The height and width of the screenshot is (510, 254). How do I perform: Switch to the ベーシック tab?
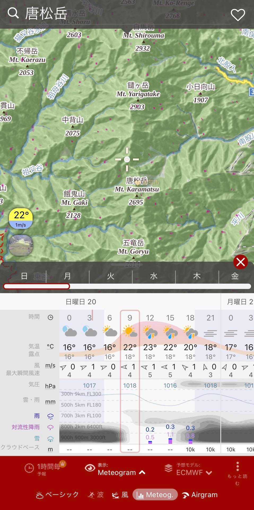[57, 495]
